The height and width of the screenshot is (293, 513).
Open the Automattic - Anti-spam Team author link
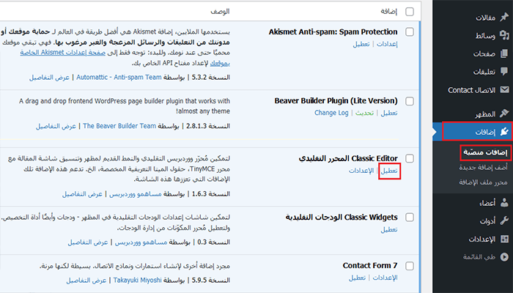(x=119, y=78)
